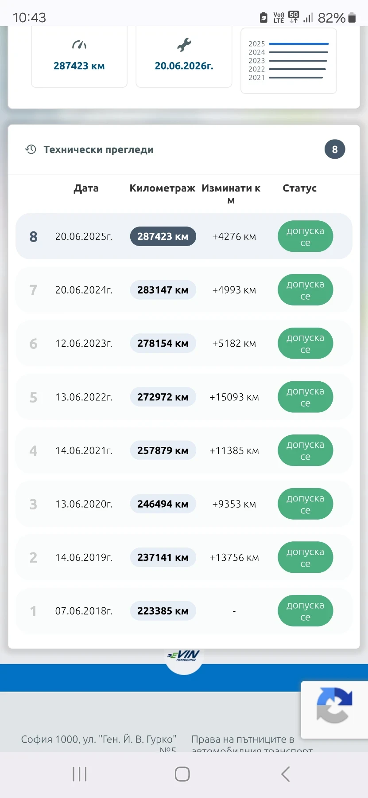Click the Статус column header
This screenshot has width=368, height=798.
(299, 188)
